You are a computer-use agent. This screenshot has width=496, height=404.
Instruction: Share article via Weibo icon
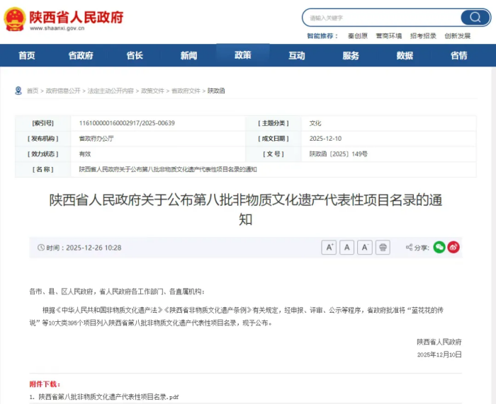(453, 247)
